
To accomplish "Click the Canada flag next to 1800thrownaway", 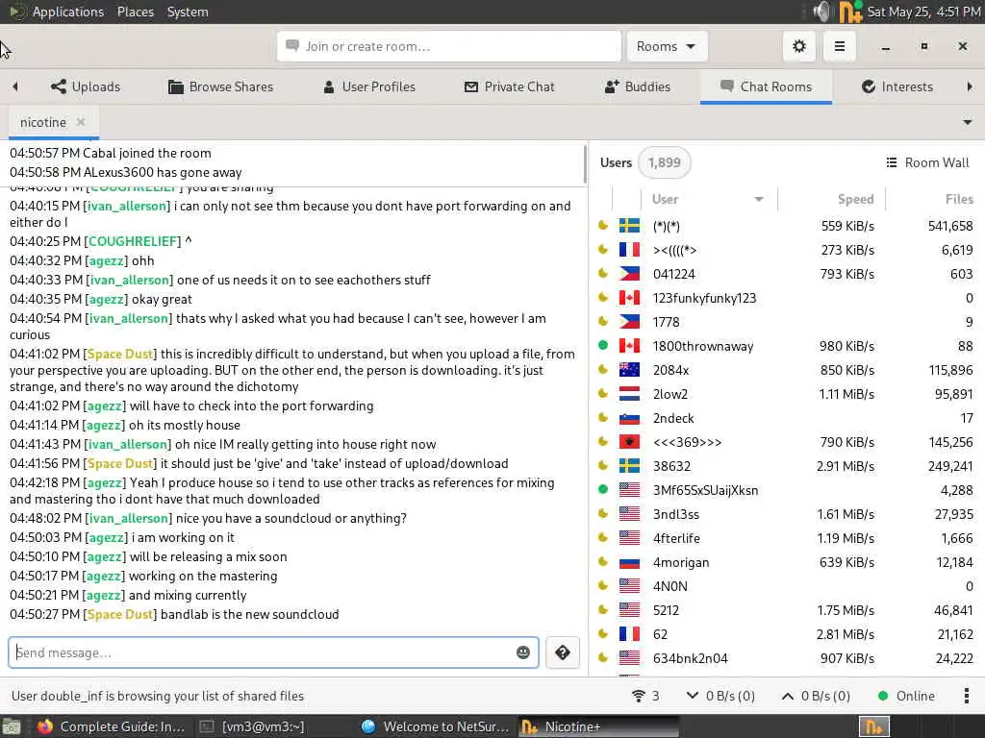I will (629, 346).
